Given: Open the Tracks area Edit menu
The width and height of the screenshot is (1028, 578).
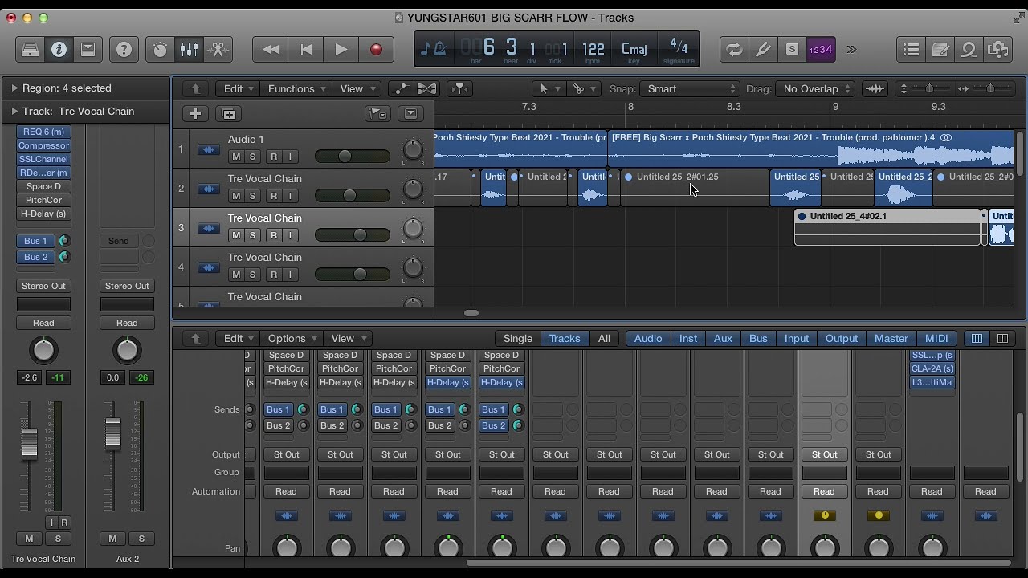Looking at the screenshot, I should coord(239,89).
